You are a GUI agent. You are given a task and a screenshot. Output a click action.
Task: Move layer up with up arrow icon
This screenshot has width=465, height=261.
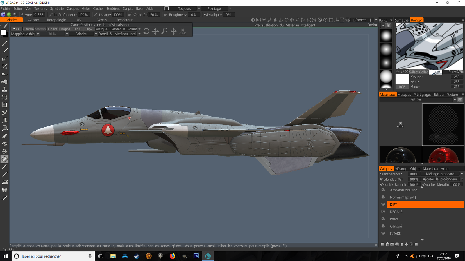(x=402, y=244)
